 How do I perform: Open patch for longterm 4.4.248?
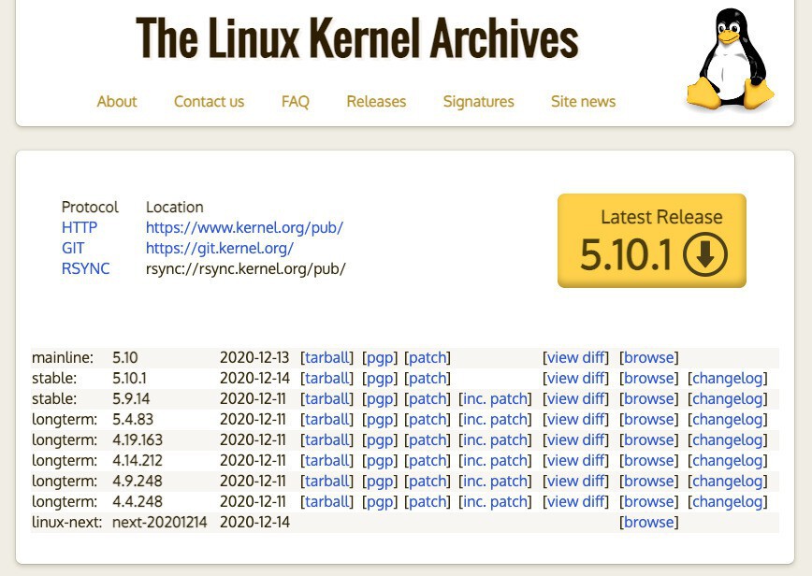[x=428, y=502]
